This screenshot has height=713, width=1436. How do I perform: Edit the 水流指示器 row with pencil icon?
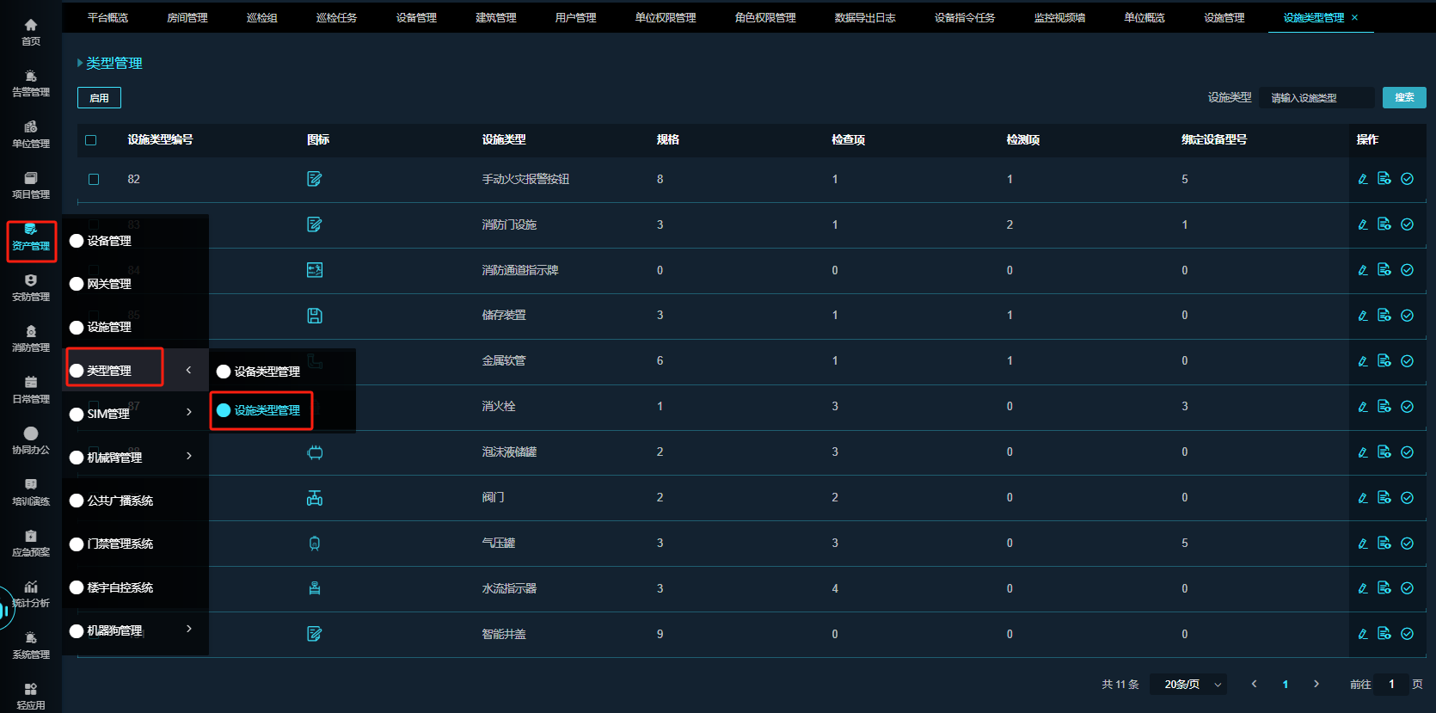click(x=1363, y=589)
